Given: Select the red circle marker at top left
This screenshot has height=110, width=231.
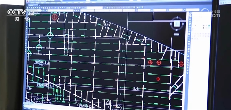Looking at the screenshot, I should click(54, 17).
